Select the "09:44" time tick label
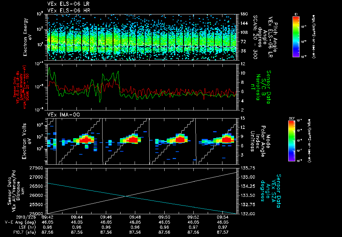The height and width of the screenshot is (237, 342). [76, 217]
